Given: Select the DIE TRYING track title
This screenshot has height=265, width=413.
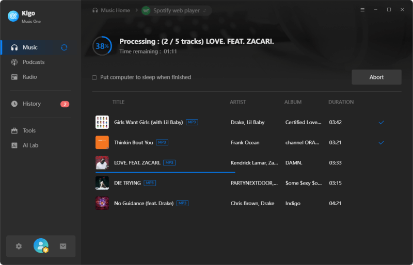Looking at the screenshot, I should pyautogui.click(x=128, y=183).
